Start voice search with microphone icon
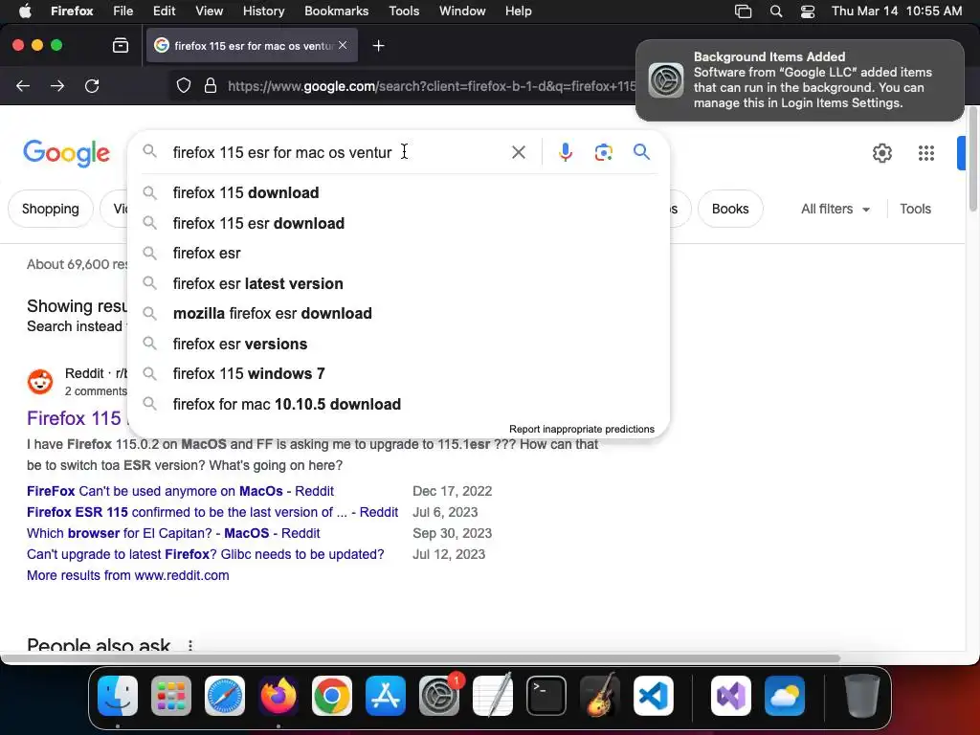The width and height of the screenshot is (980, 735). point(565,152)
